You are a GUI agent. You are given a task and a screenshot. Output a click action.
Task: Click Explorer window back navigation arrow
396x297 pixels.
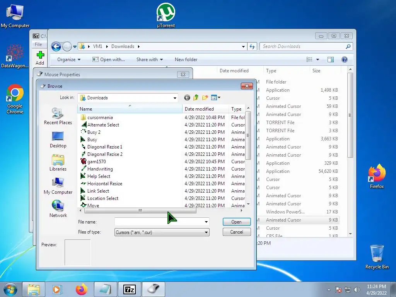(x=56, y=46)
